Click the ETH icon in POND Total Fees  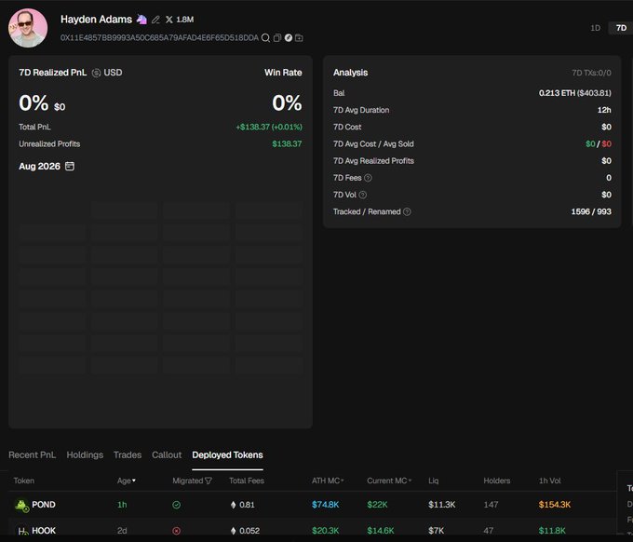click(x=233, y=505)
